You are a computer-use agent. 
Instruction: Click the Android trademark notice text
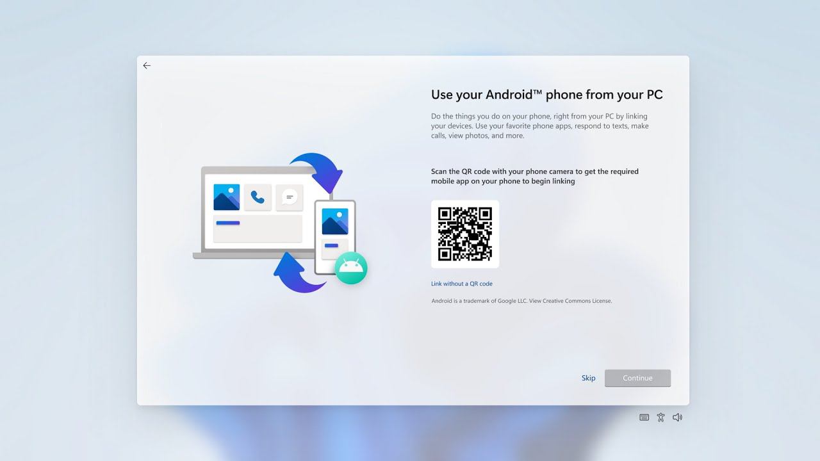(x=521, y=301)
